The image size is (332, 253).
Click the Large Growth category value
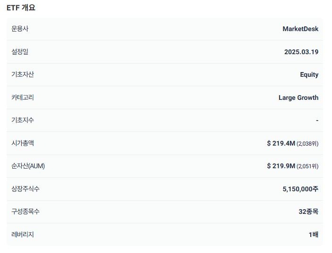[x=298, y=98]
